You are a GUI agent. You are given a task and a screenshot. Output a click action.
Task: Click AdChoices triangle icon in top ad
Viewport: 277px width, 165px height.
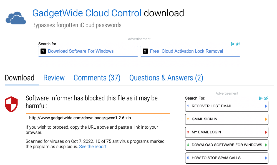233,44
